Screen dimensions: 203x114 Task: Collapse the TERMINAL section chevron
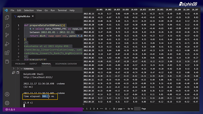coord(22,69)
